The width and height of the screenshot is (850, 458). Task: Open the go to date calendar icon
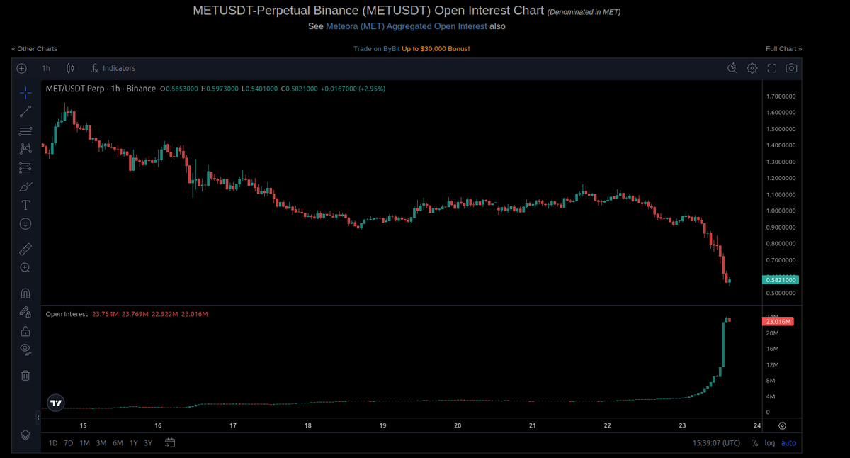170,443
